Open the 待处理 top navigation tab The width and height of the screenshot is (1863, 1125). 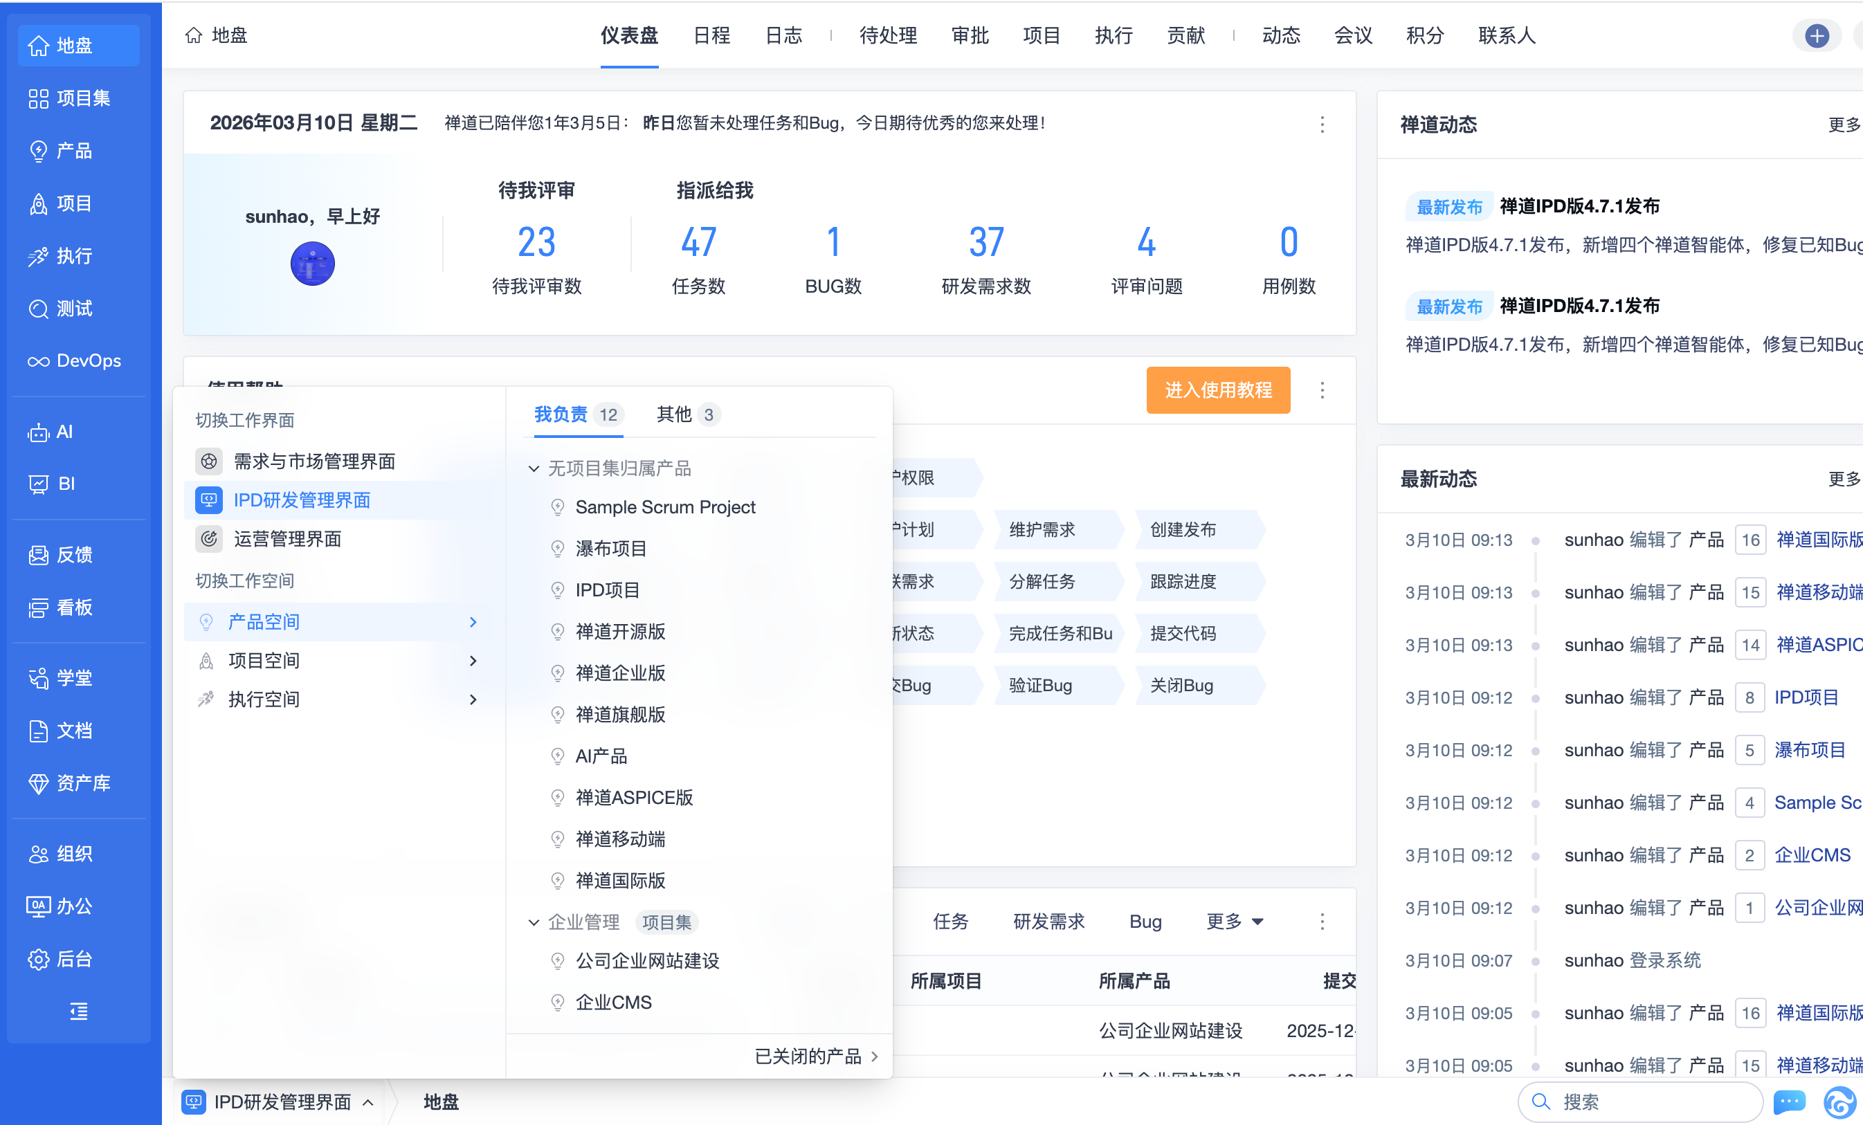tap(888, 35)
